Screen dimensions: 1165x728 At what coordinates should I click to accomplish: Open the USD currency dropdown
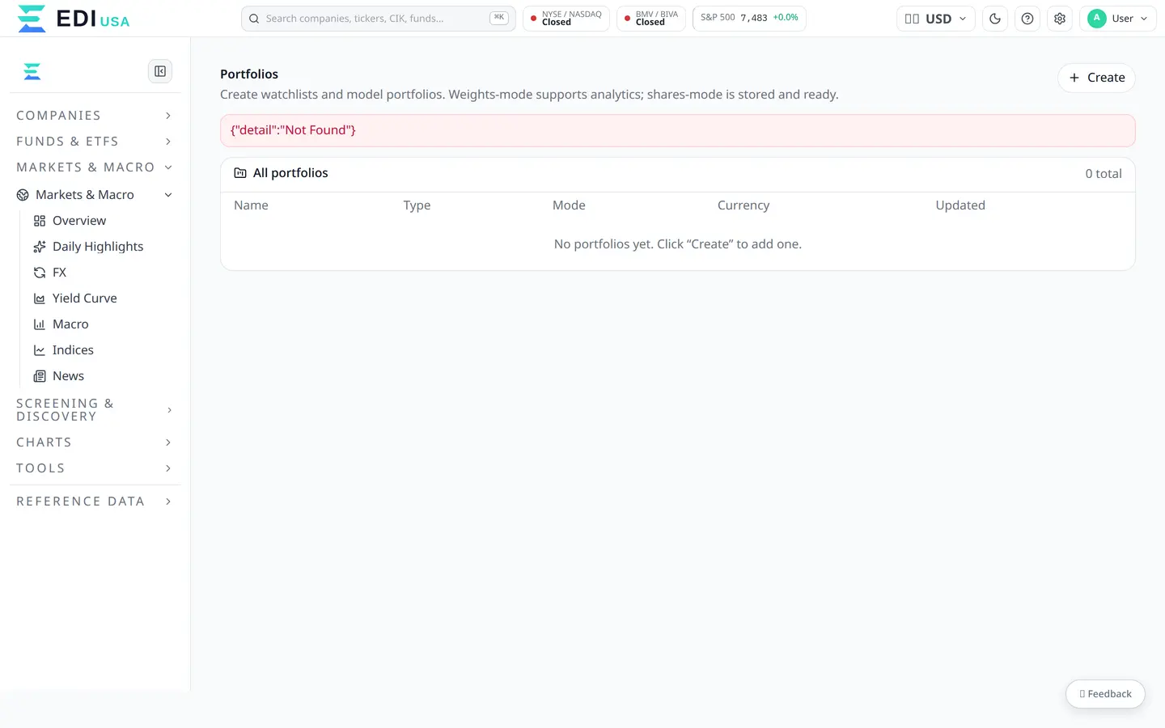click(x=935, y=19)
